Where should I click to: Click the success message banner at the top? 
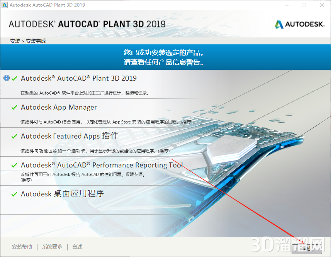point(165,57)
